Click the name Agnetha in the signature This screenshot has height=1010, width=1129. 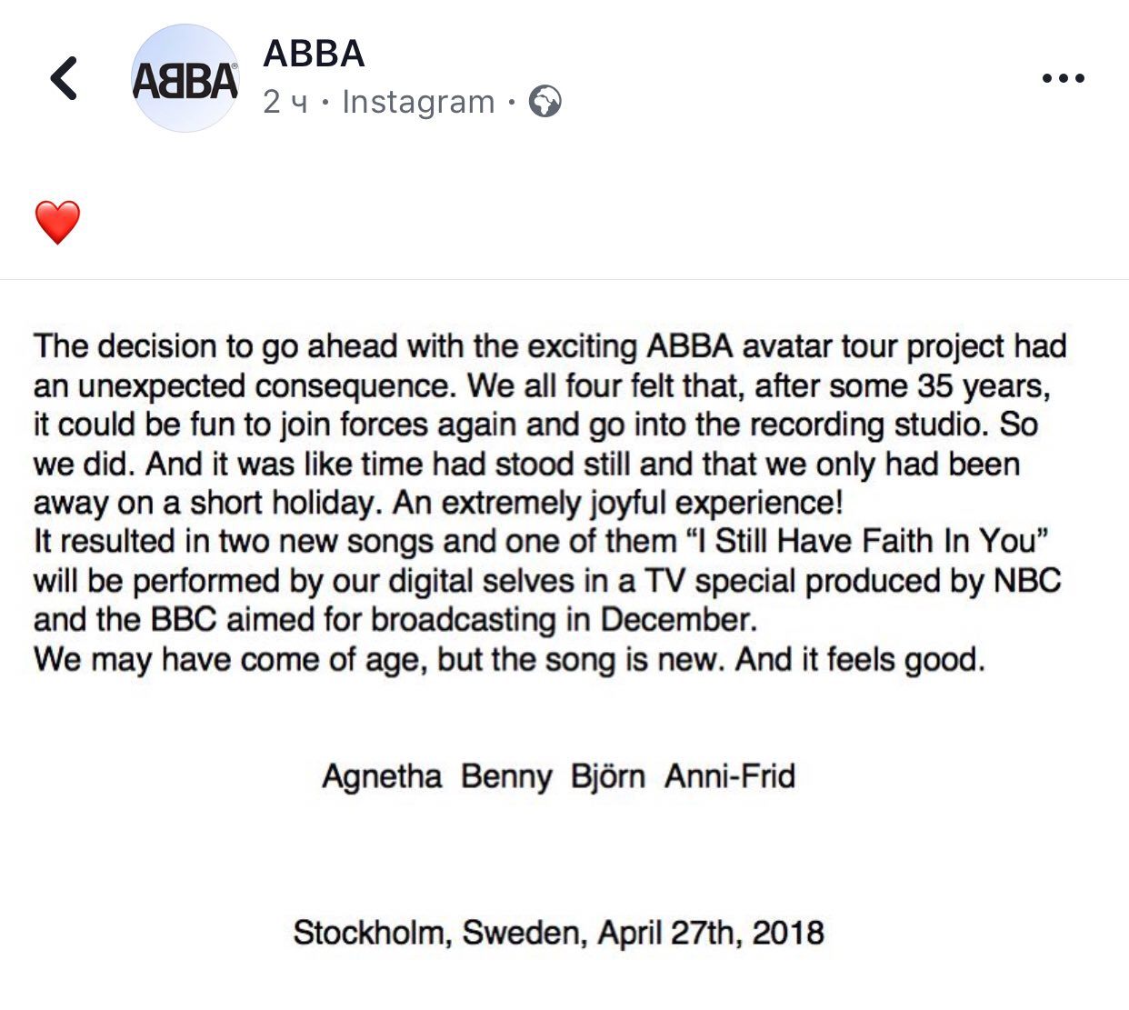pyautogui.click(x=382, y=776)
